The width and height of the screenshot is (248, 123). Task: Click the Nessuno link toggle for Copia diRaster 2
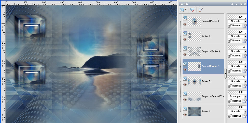pos(235,71)
